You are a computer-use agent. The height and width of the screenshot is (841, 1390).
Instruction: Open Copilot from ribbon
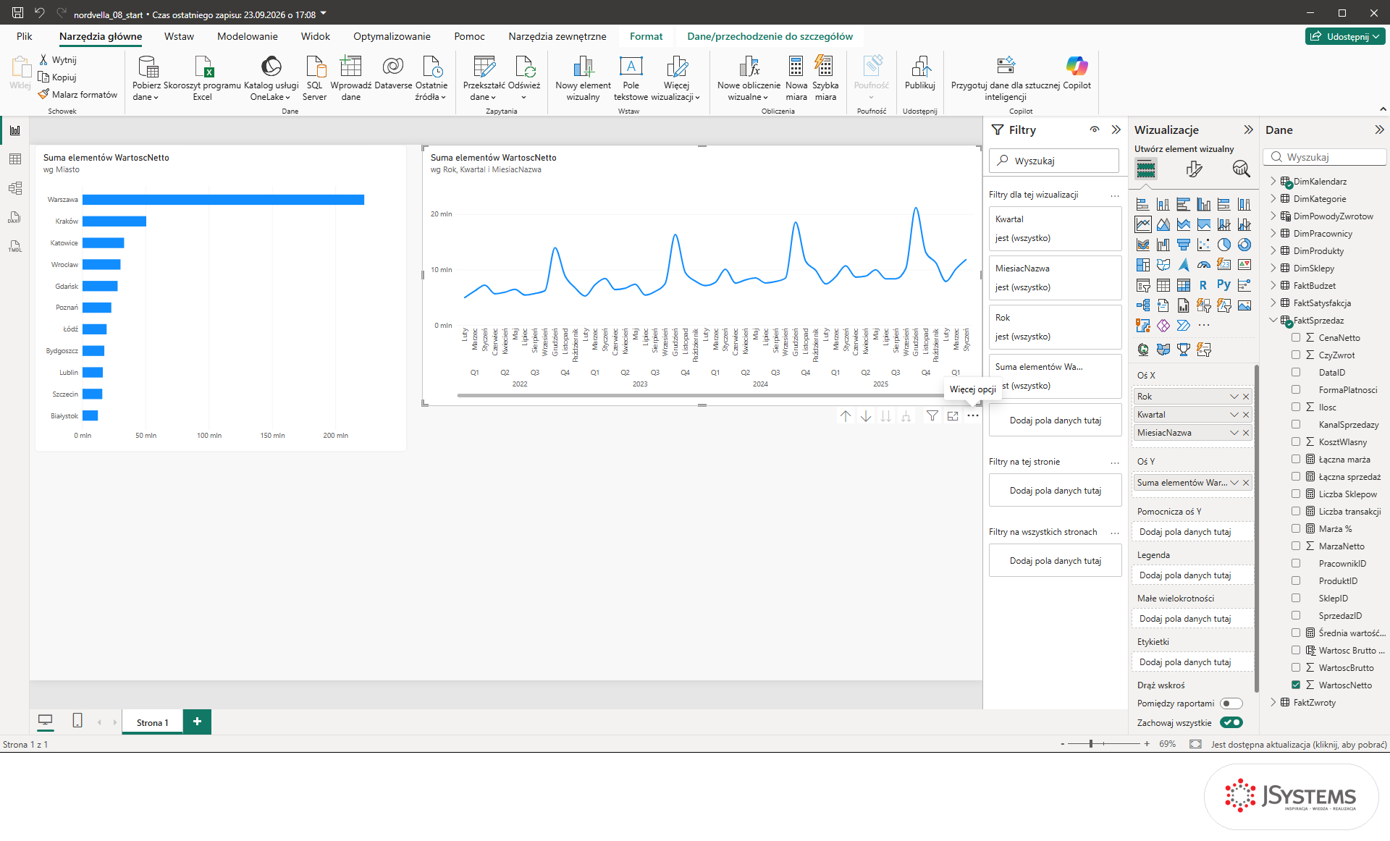click(1077, 72)
